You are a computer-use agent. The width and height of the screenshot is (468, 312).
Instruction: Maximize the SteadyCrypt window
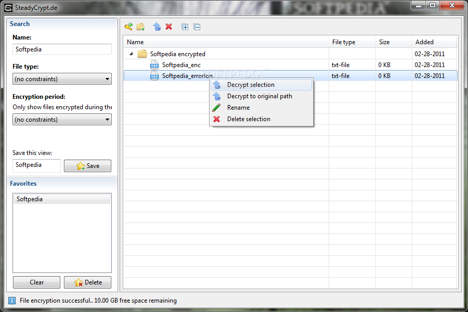(x=433, y=5)
